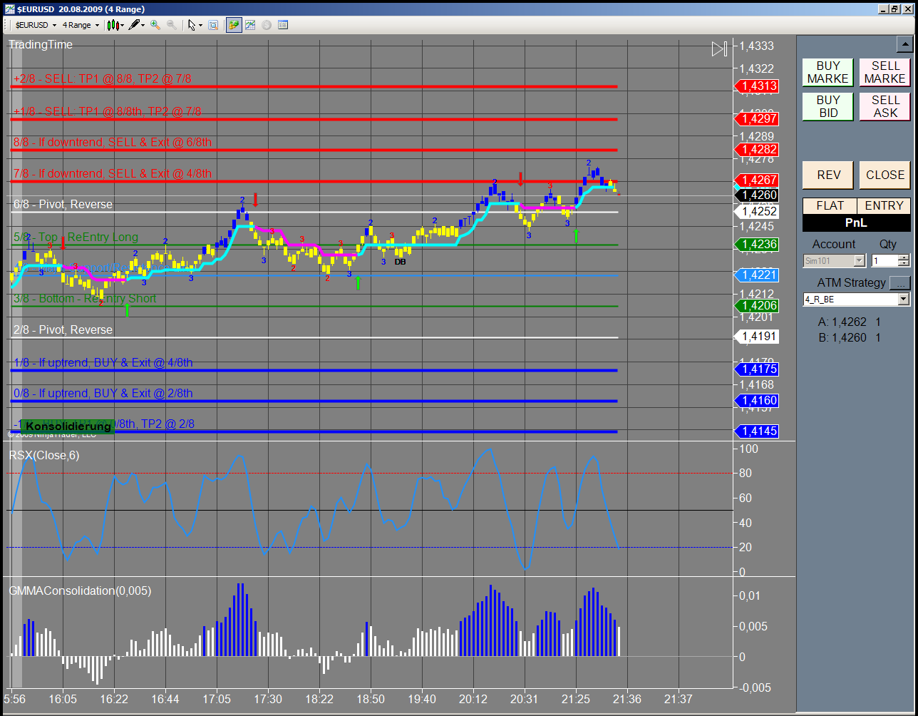The width and height of the screenshot is (918, 716).
Task: Click the 17:05 time axis label
Action: click(217, 699)
